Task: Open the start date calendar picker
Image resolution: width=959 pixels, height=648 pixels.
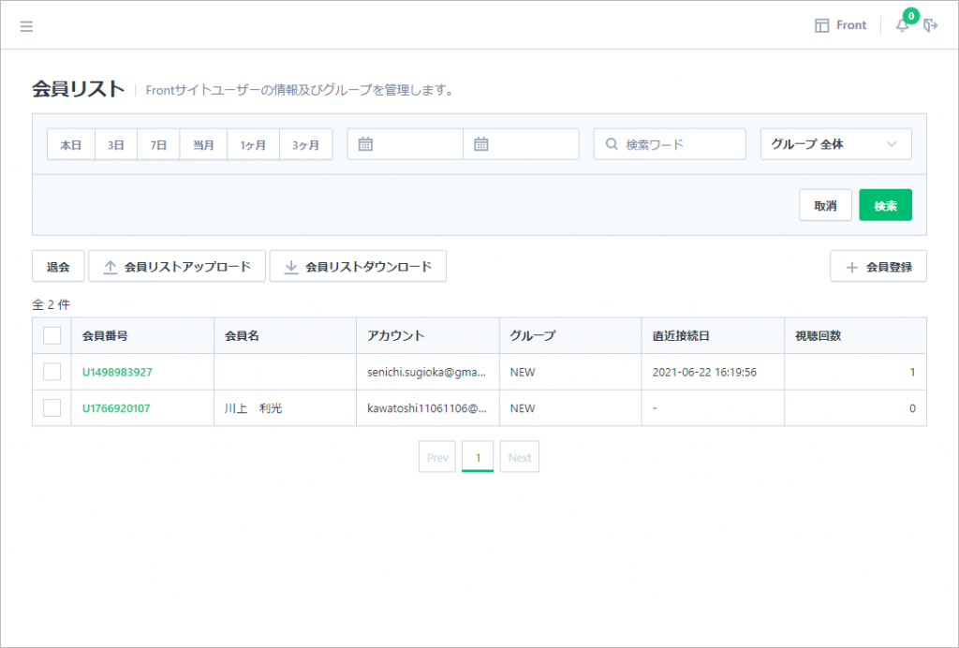Action: [x=366, y=144]
